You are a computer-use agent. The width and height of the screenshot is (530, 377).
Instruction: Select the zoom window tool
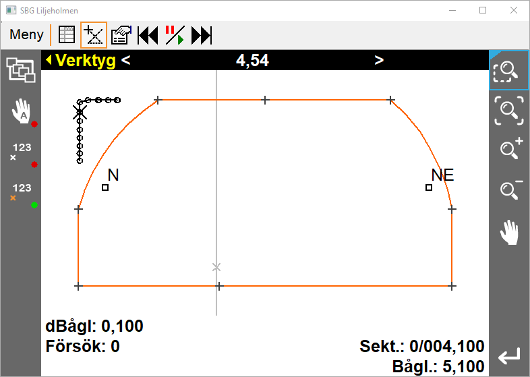(x=508, y=70)
